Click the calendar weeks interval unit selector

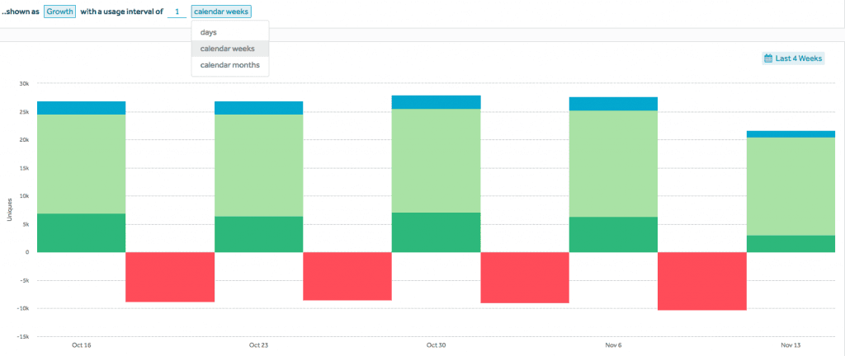click(220, 12)
